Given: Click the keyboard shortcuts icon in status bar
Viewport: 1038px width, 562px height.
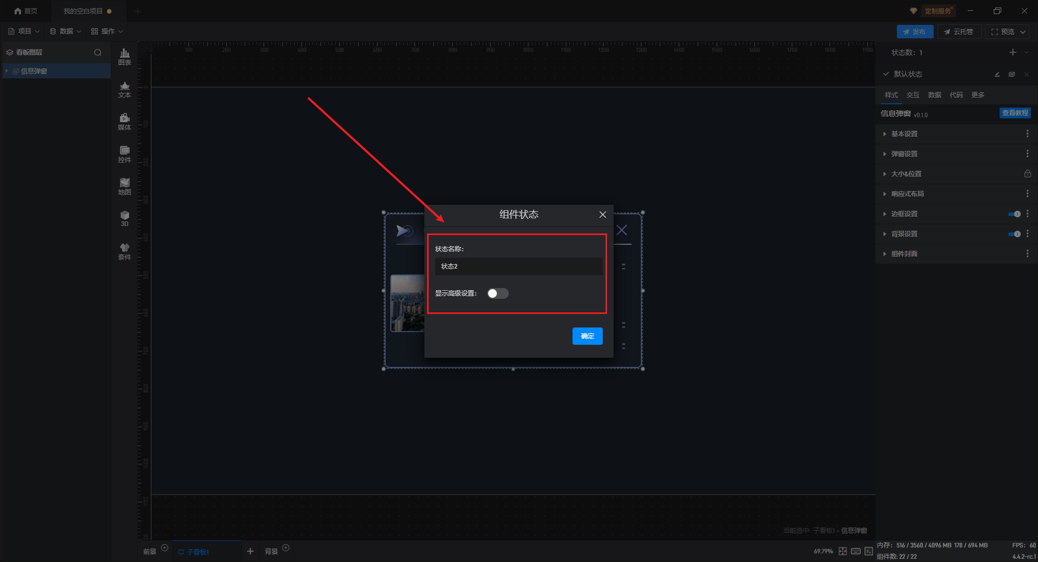Looking at the screenshot, I should (855, 551).
